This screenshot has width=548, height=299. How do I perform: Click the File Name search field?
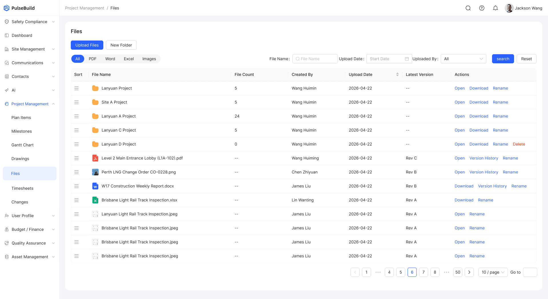click(315, 59)
